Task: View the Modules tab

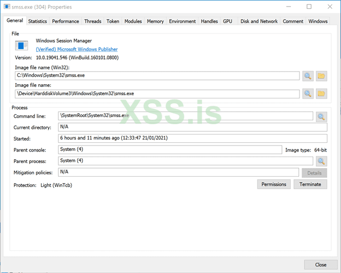Action: 133,21
